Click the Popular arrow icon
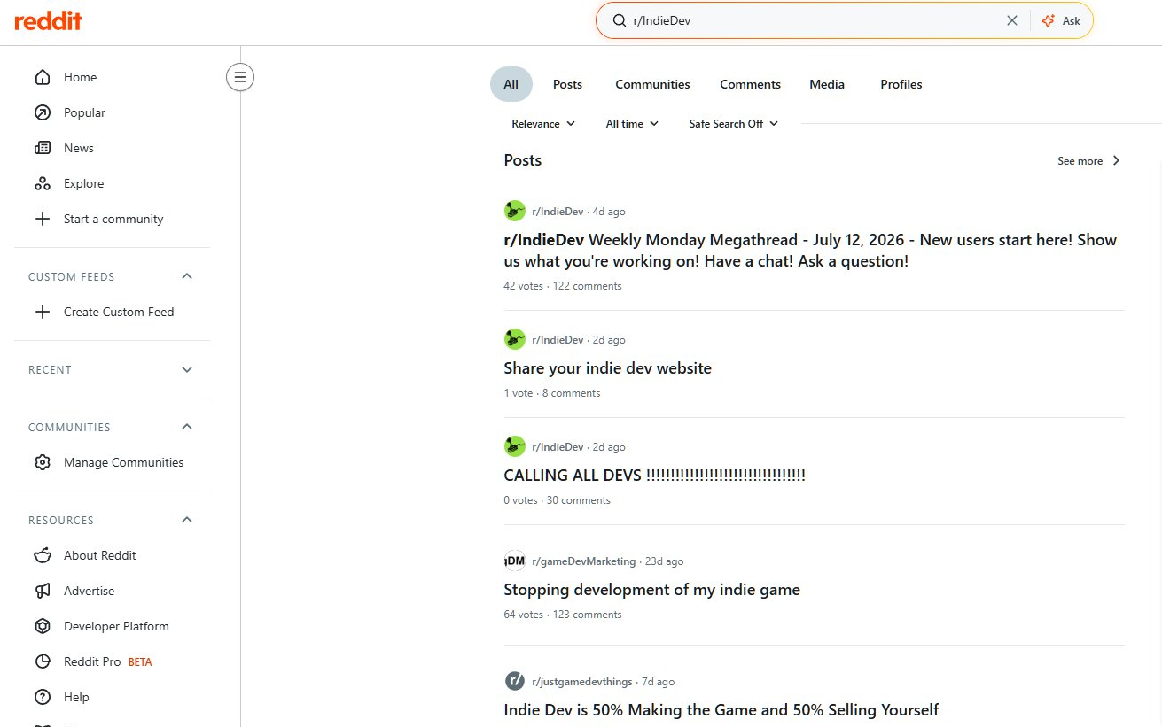 tap(43, 112)
